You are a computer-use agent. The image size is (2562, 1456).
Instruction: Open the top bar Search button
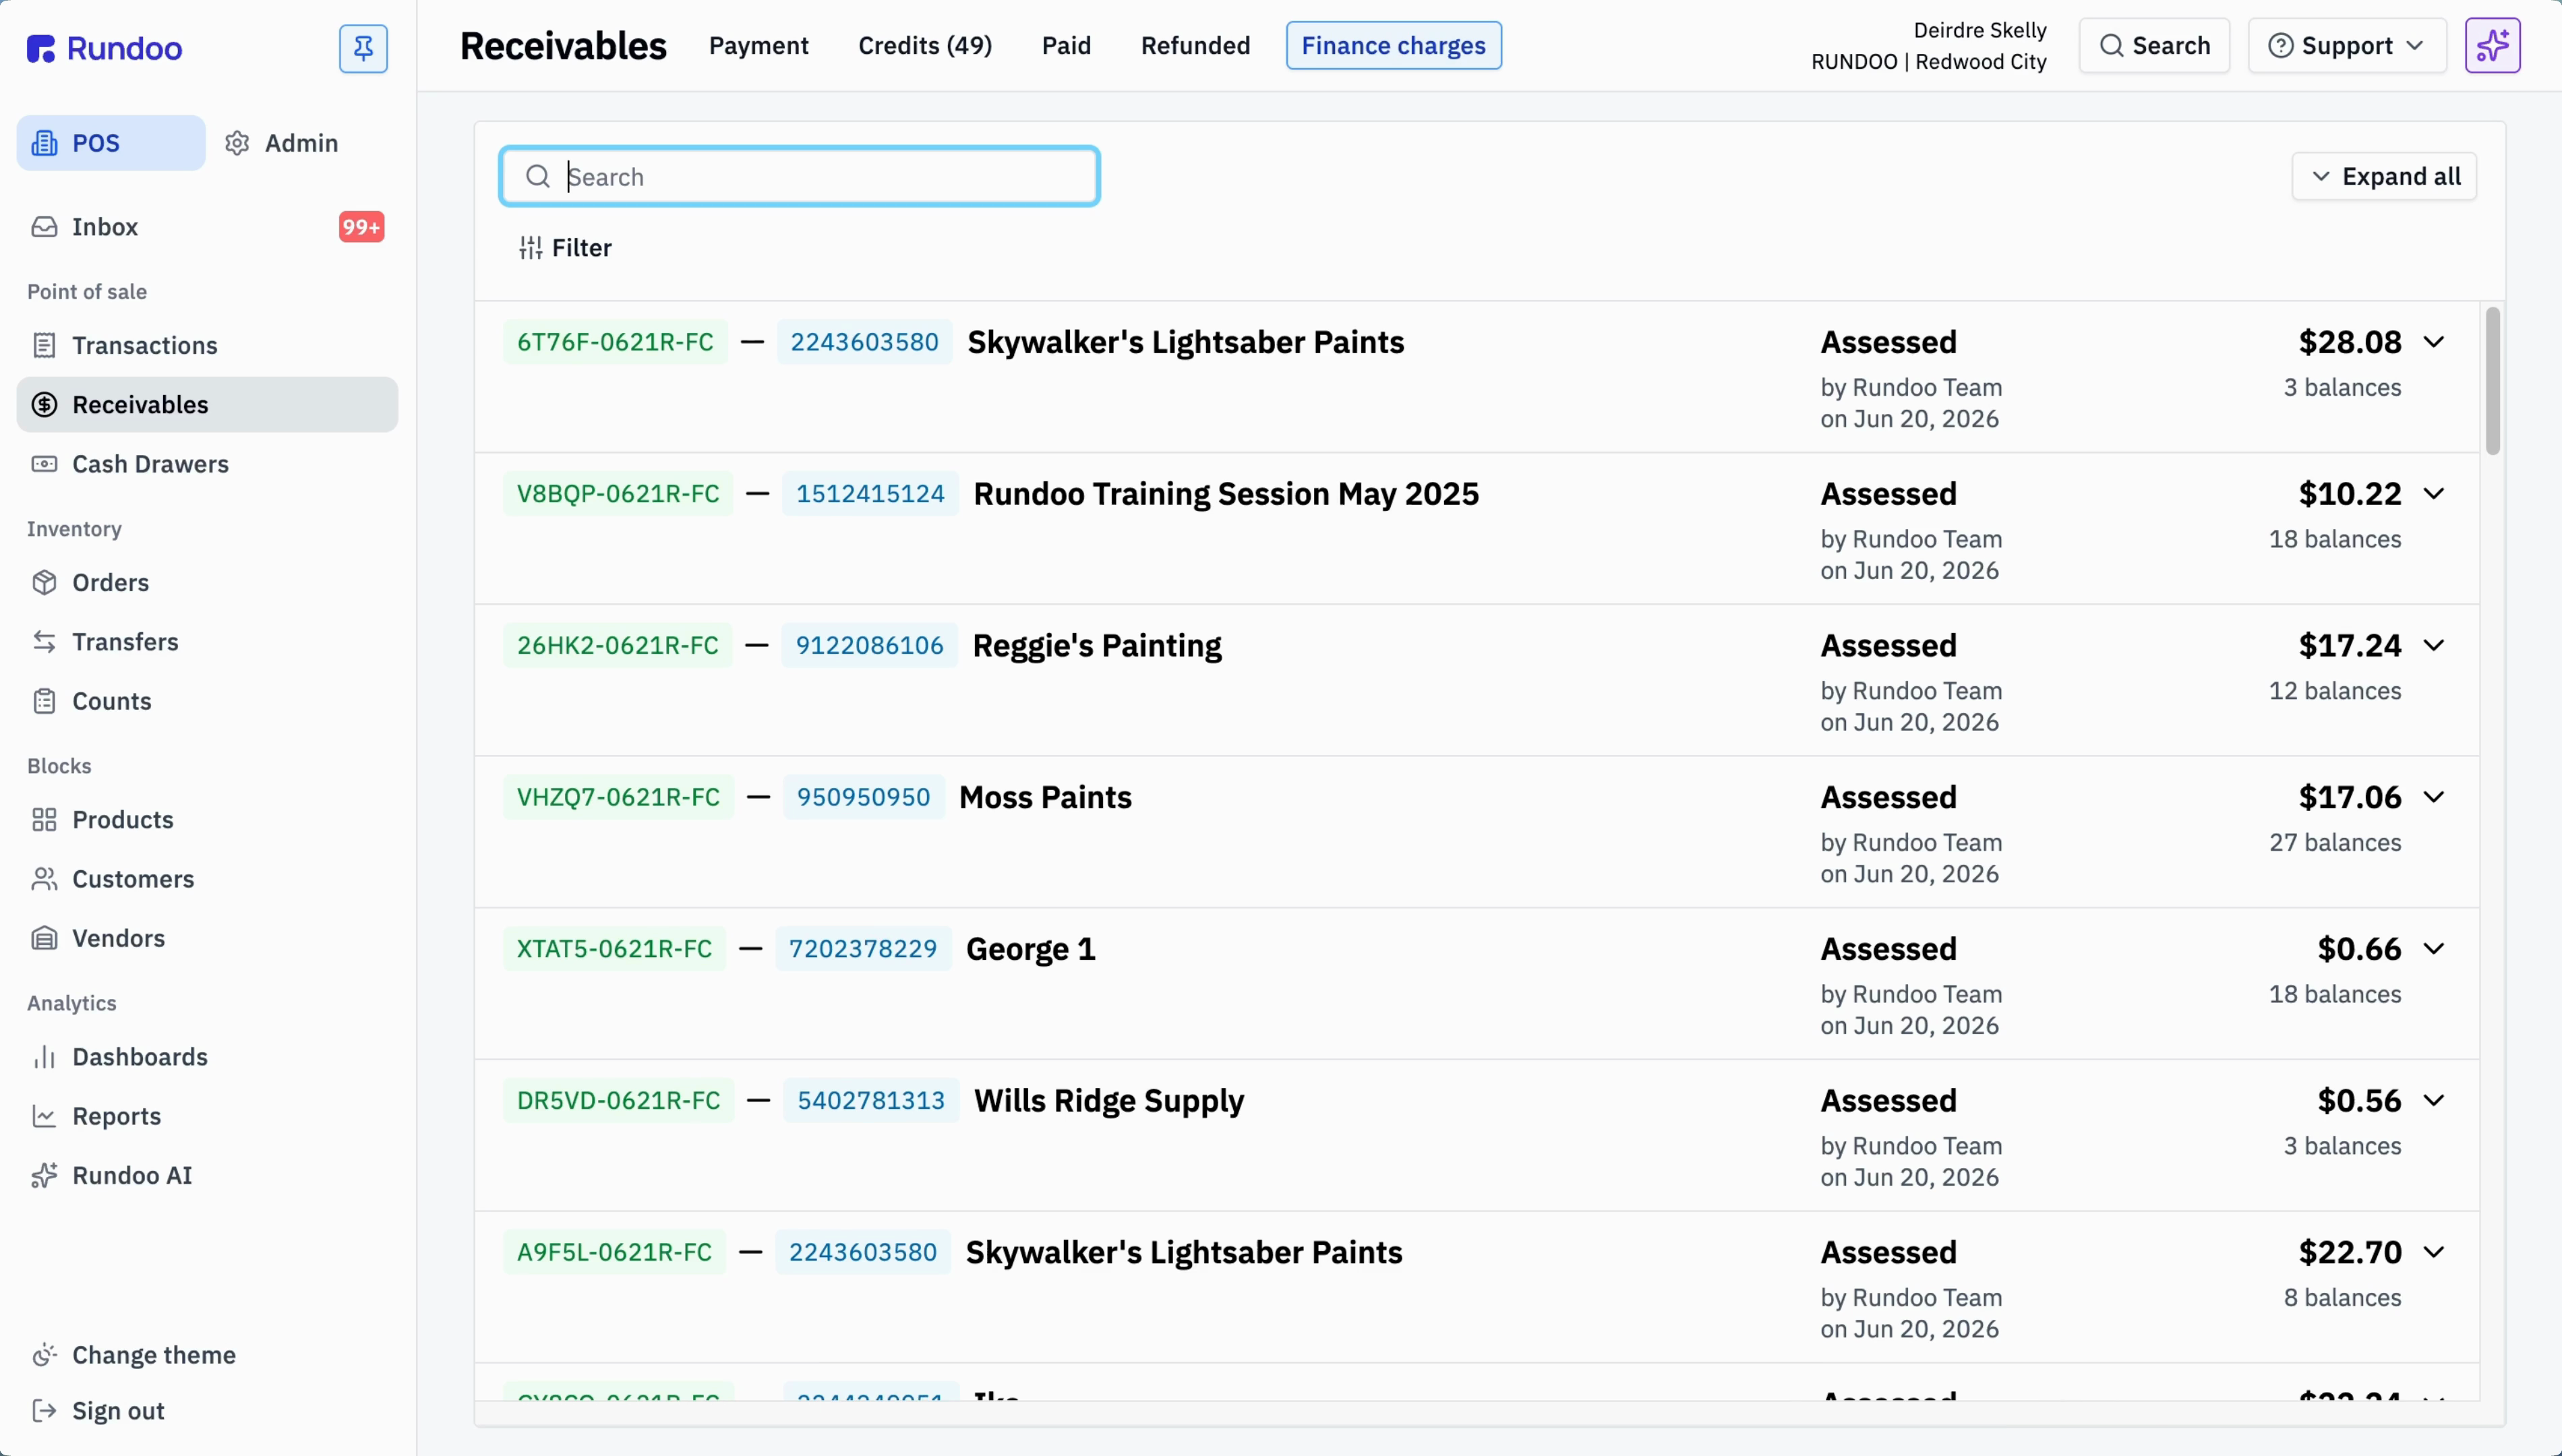2154,46
